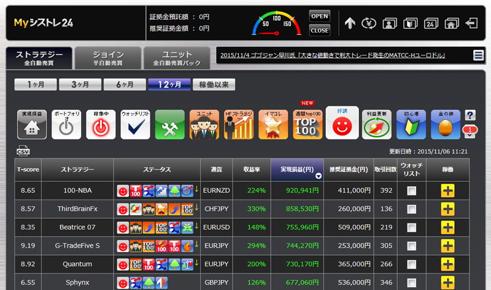Screen dimensions: 491x290
Task: Select the ウォッチリスト checkmark icon
Action: [x=135, y=124]
